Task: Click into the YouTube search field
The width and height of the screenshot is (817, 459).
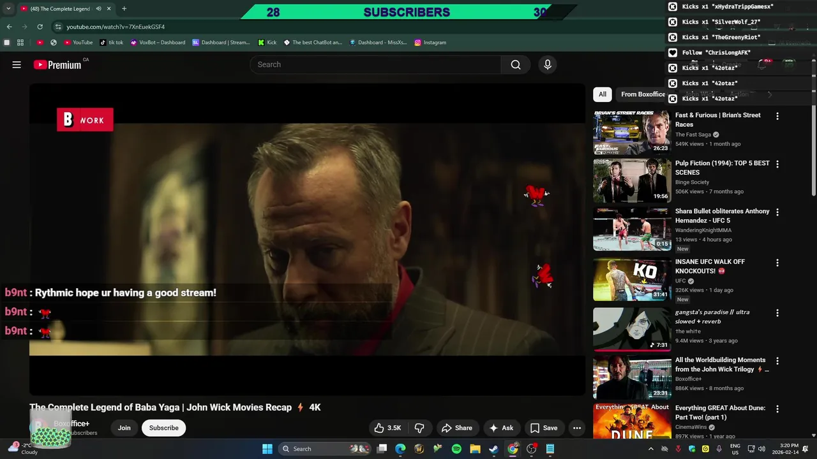Action: click(x=375, y=64)
